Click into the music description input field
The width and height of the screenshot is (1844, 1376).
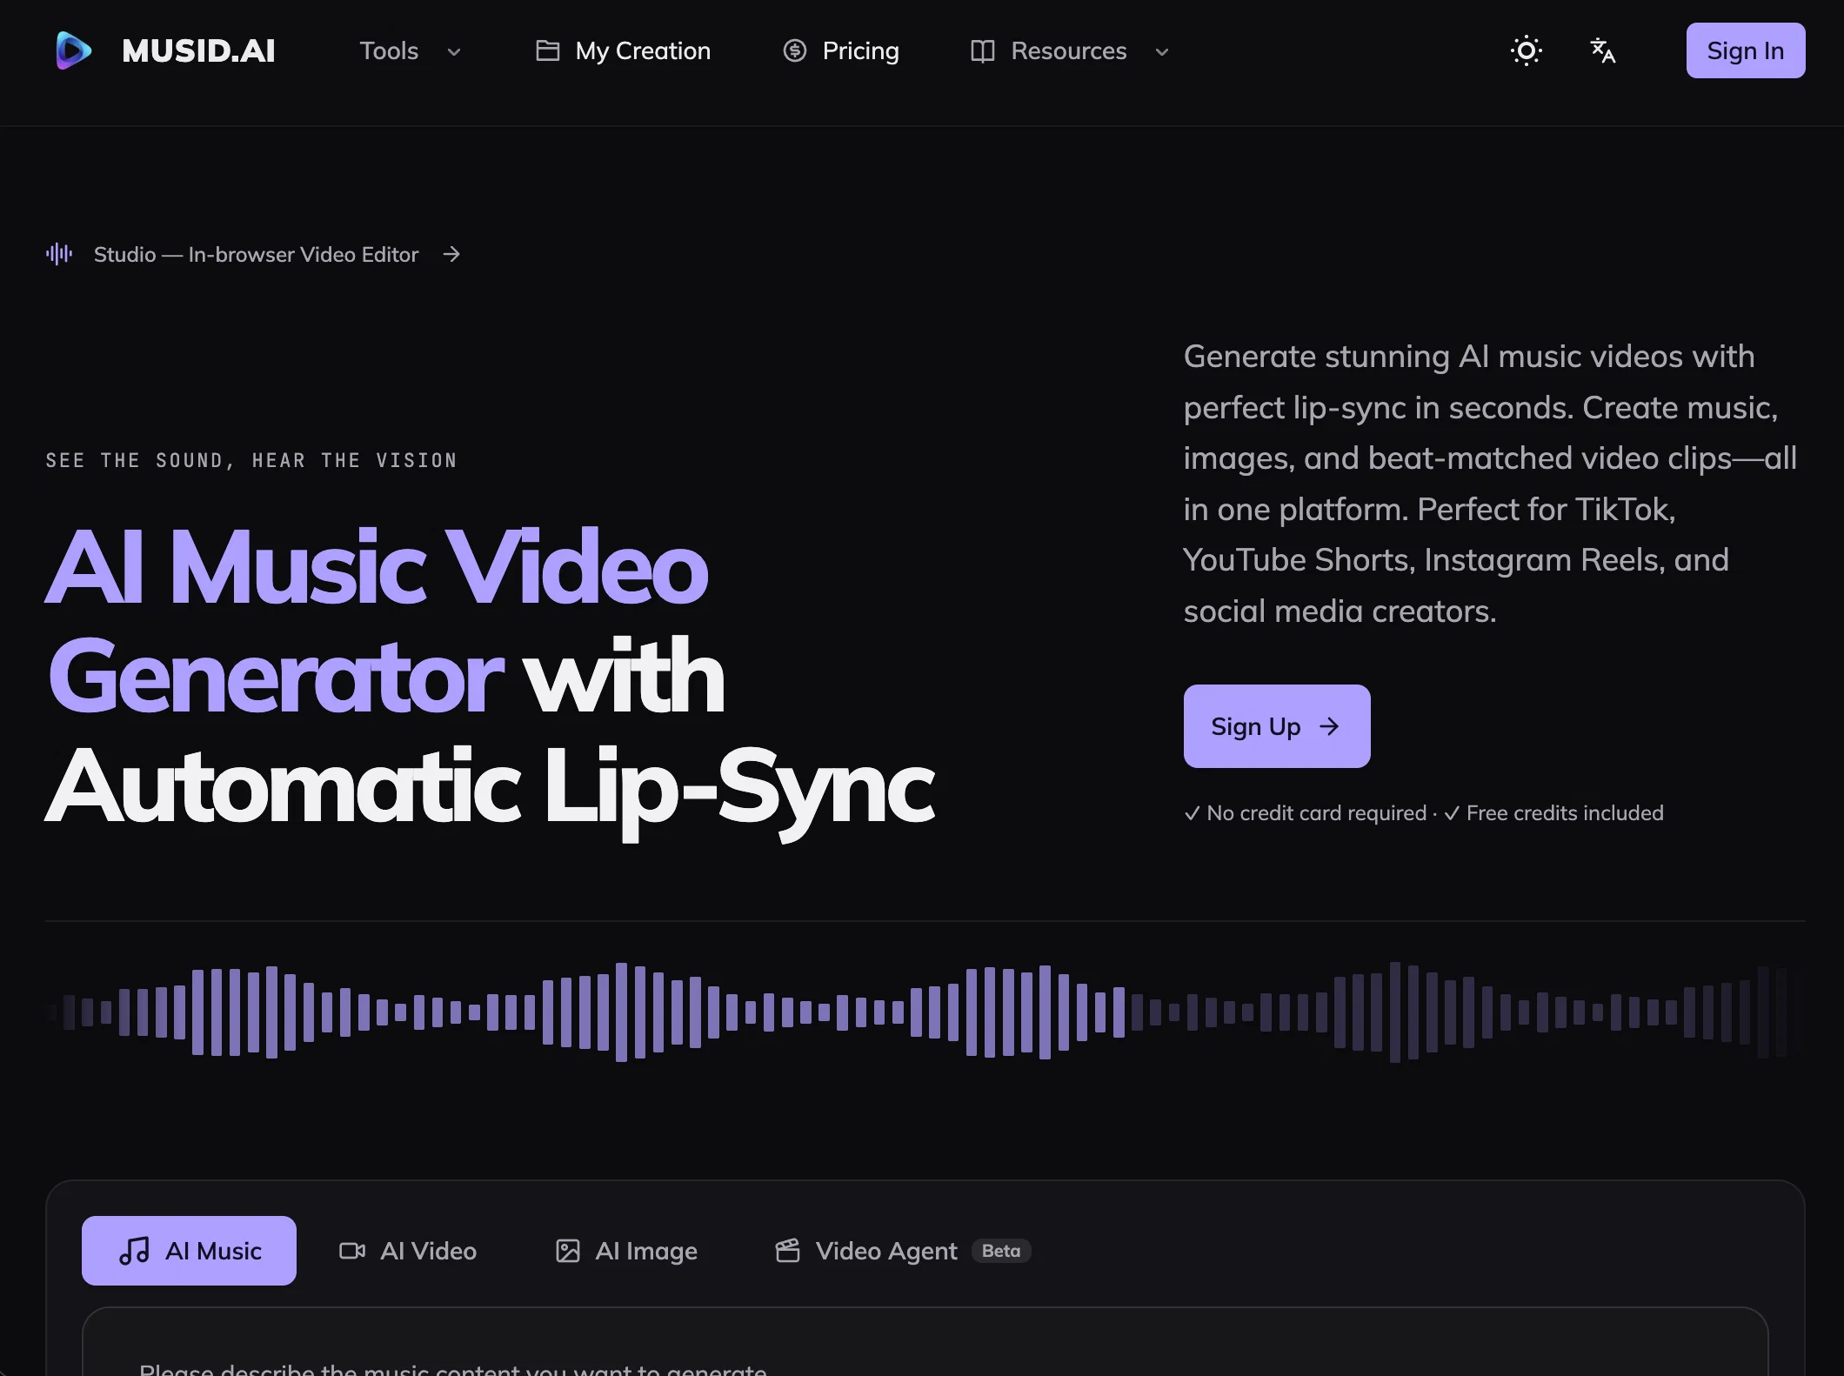(925, 1342)
